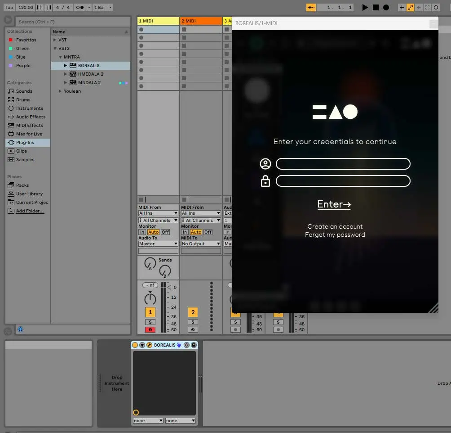
Task: Click track 1 volume fader triangle
Action: [169, 288]
